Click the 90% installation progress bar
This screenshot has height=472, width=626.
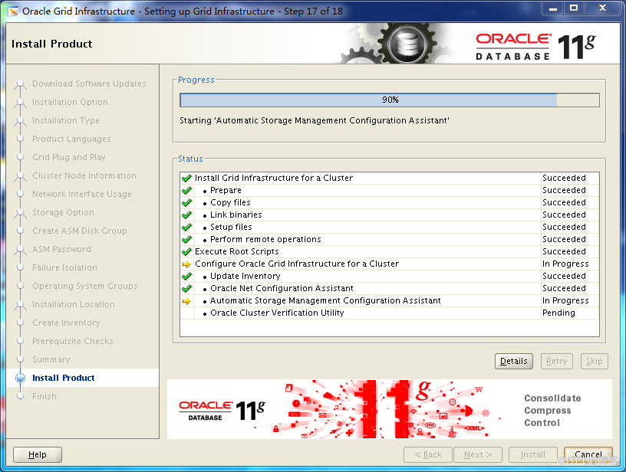tap(390, 100)
